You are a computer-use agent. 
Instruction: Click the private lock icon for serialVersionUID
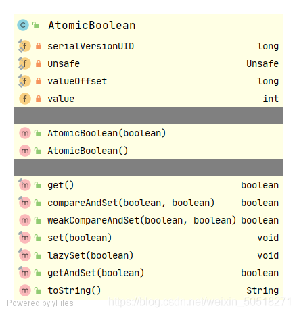[39, 46]
